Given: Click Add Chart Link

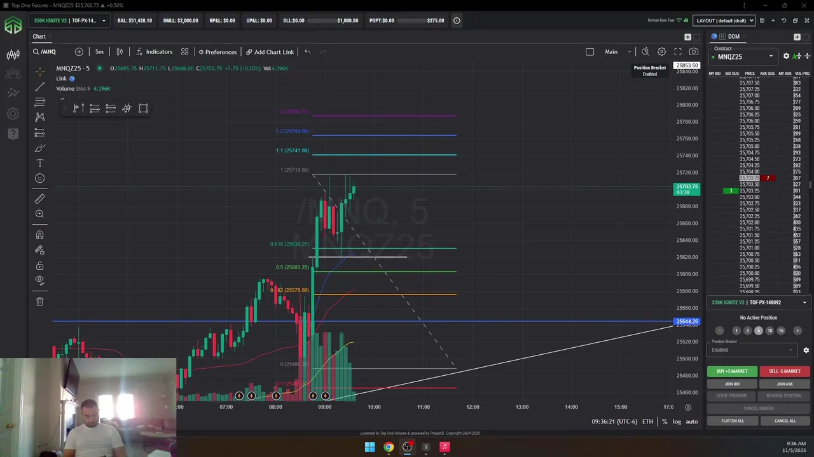Looking at the screenshot, I should (270, 52).
